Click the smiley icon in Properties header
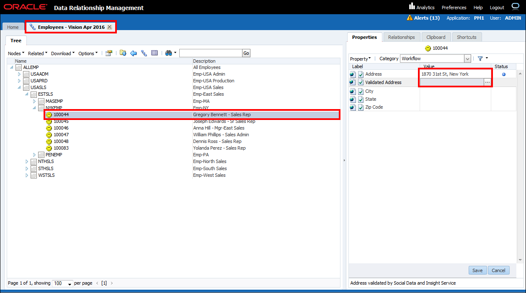526x293 pixels. pyautogui.click(x=428, y=48)
